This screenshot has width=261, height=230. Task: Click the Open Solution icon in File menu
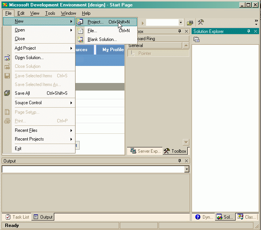(7, 58)
